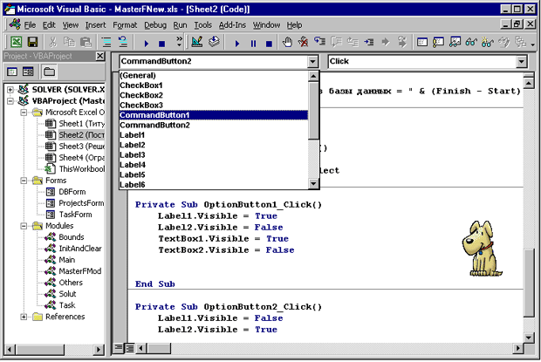Save the project with the floppy disk icon

pos(32,42)
